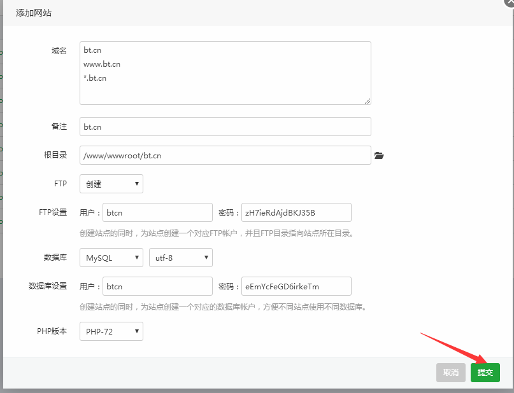Click the *.bt.cn line in domain box
The height and width of the screenshot is (393, 514).
pyautogui.click(x=95, y=78)
